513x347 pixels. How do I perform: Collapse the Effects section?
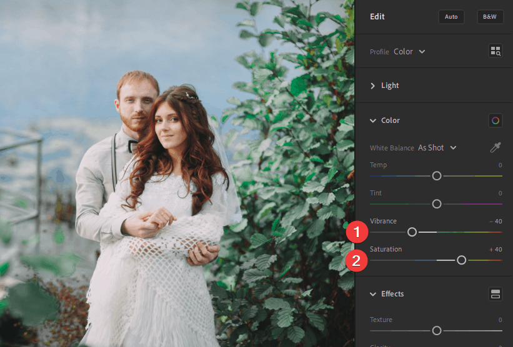(387, 294)
